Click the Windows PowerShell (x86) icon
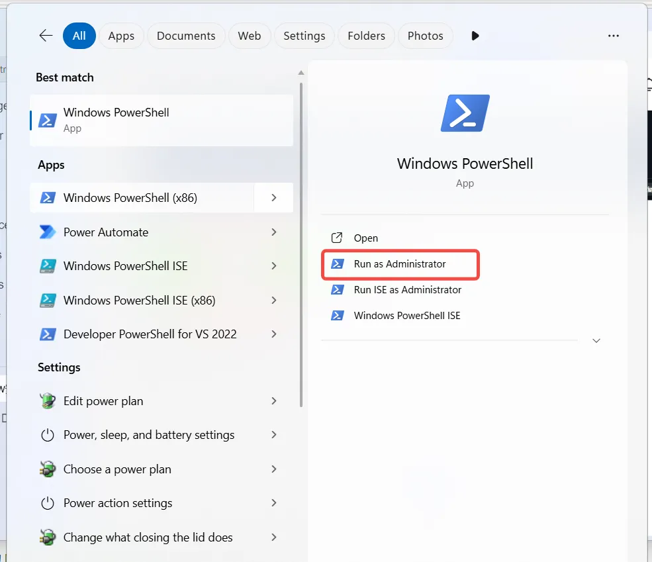 click(x=48, y=197)
